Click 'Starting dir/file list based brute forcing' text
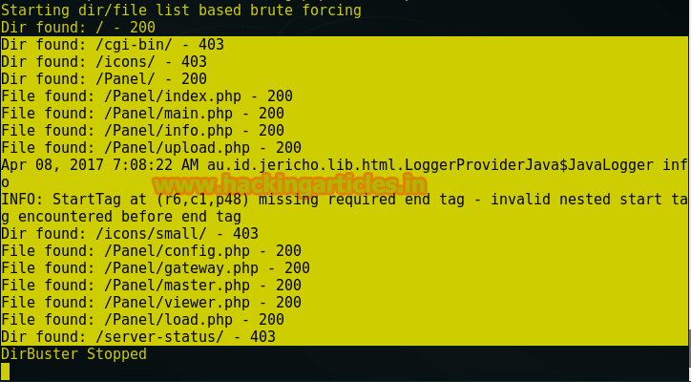The image size is (691, 382). click(x=181, y=11)
